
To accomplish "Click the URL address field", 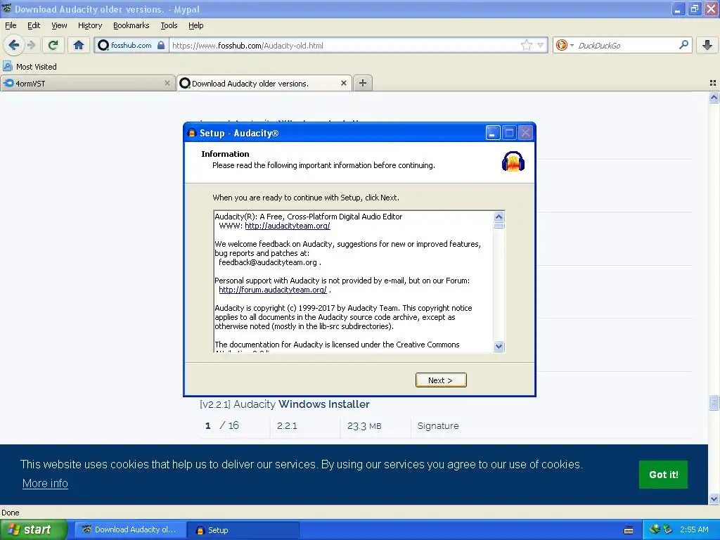I will coord(345,46).
